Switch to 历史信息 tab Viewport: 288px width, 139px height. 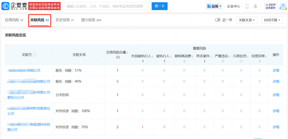(65, 20)
